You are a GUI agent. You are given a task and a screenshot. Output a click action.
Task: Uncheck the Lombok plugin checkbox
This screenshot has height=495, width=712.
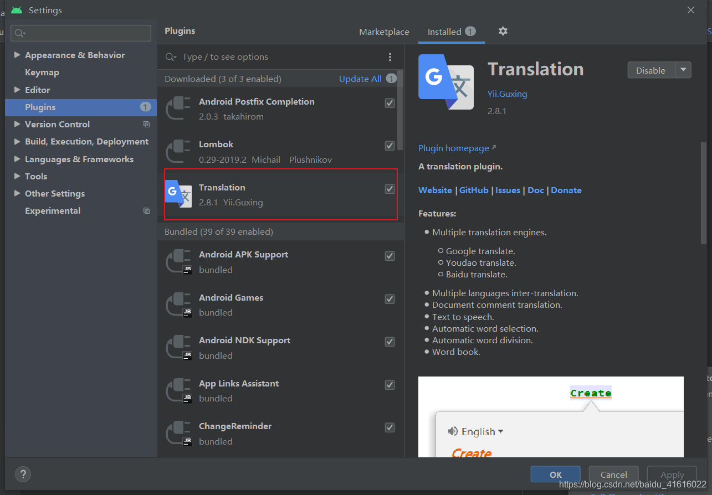coord(390,146)
